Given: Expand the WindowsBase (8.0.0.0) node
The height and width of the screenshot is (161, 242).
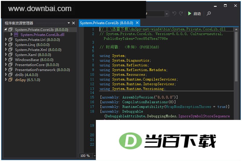Looking at the screenshot, I should tap(6, 60).
